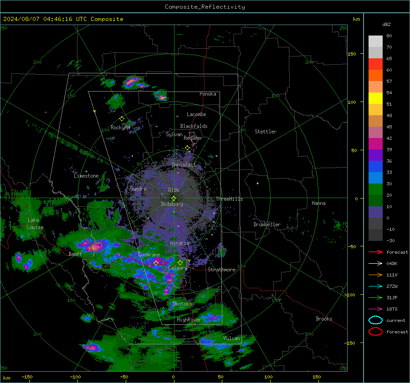Viewport: 410px width, 383px height.
Task: Click the Strathmore label
Action: (221, 270)
